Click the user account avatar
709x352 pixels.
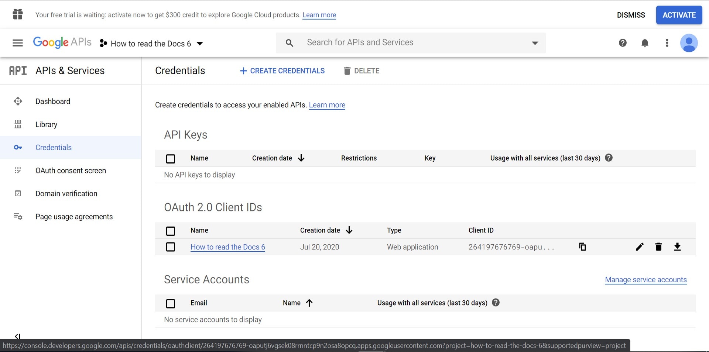689,43
